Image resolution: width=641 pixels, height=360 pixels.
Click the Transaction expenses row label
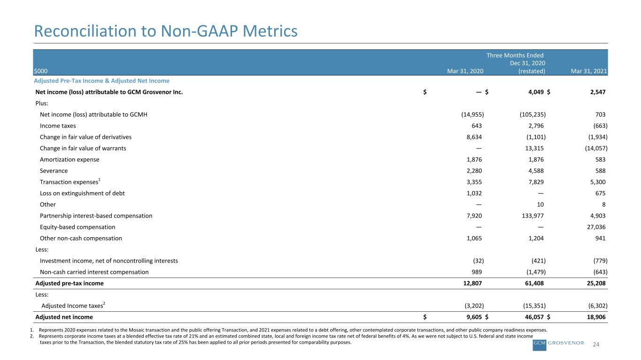(x=70, y=181)
